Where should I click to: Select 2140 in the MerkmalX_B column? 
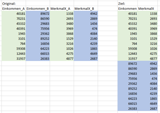click(86, 38)
